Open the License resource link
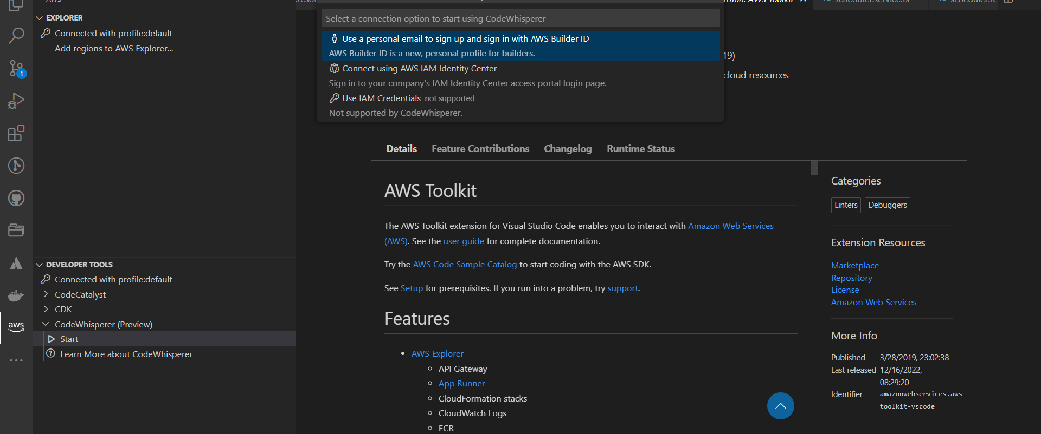 [x=845, y=290]
